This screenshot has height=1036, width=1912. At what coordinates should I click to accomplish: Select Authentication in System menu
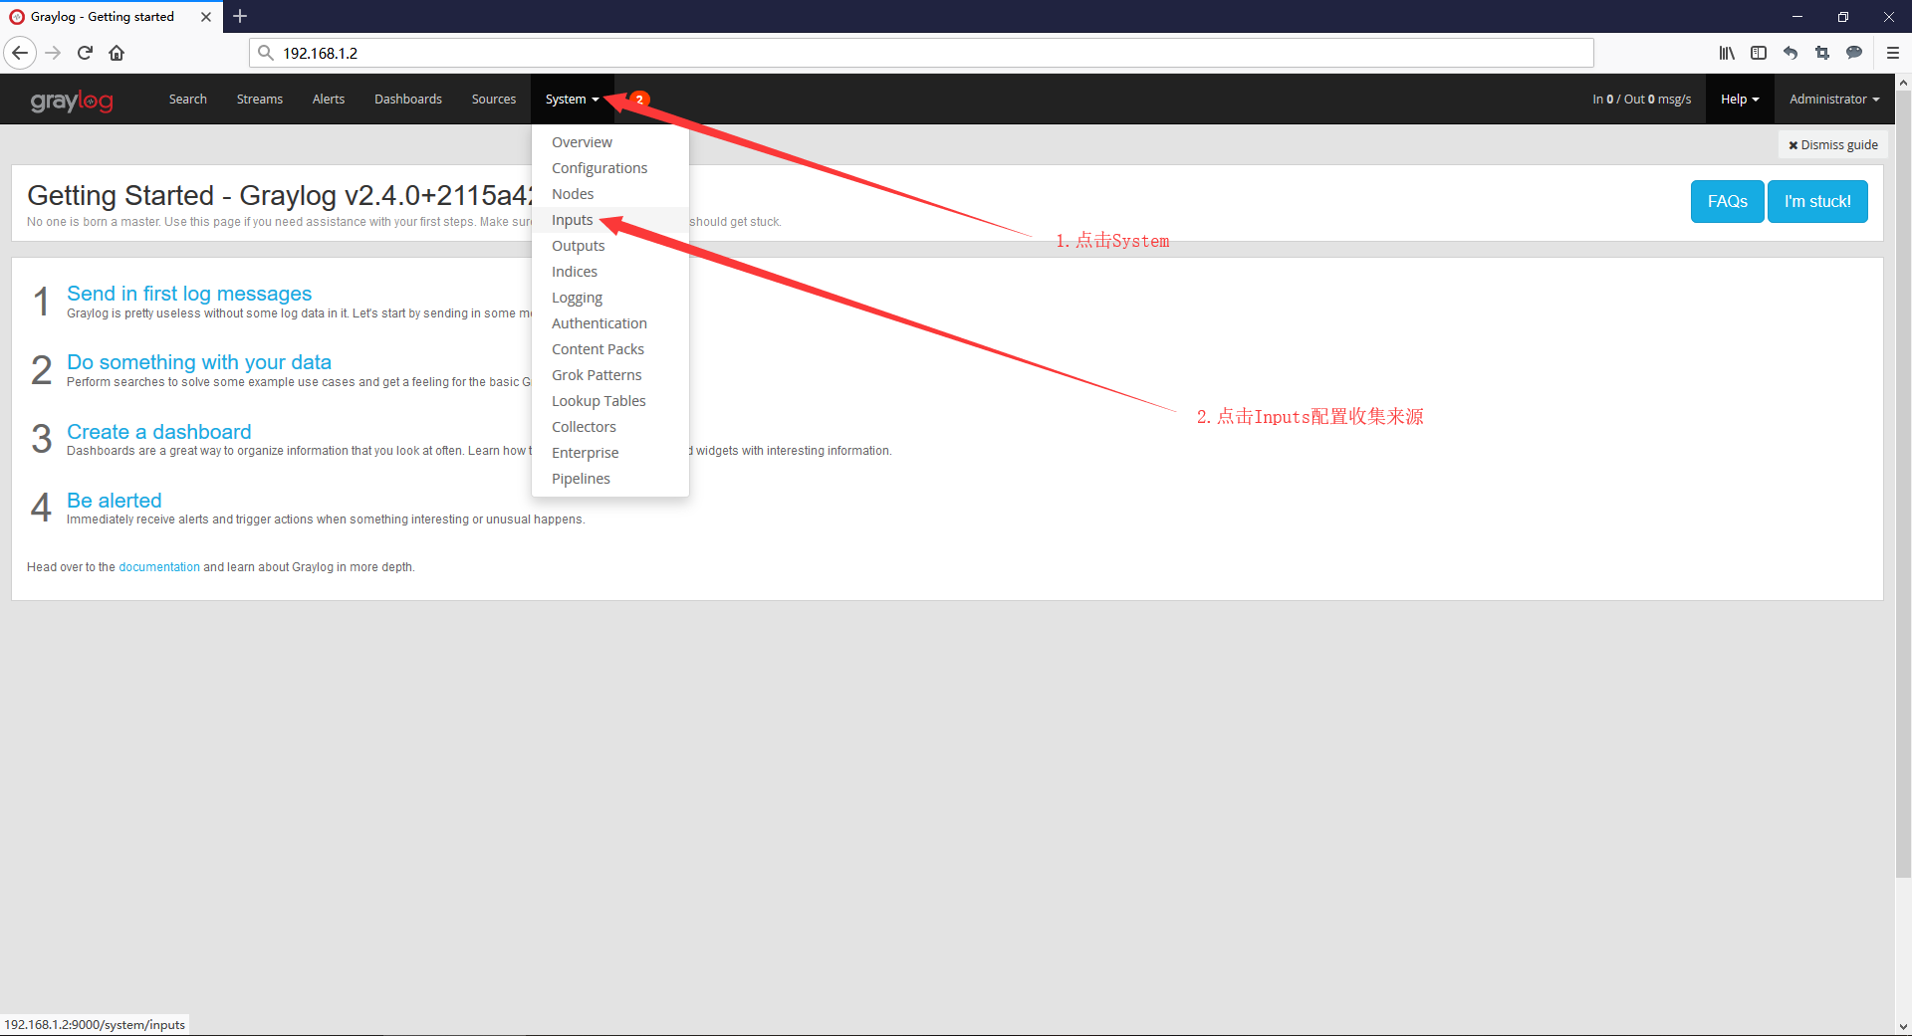point(610,323)
